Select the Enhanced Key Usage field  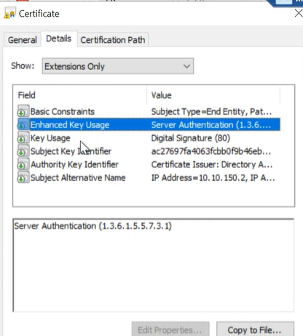pos(70,125)
